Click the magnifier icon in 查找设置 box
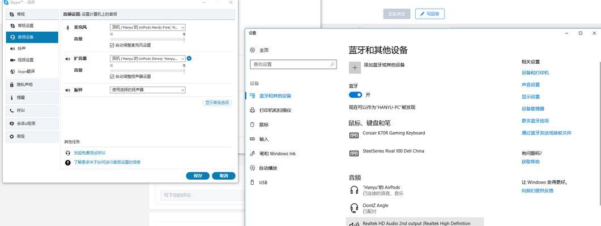The height and width of the screenshot is (226, 601). (333, 64)
